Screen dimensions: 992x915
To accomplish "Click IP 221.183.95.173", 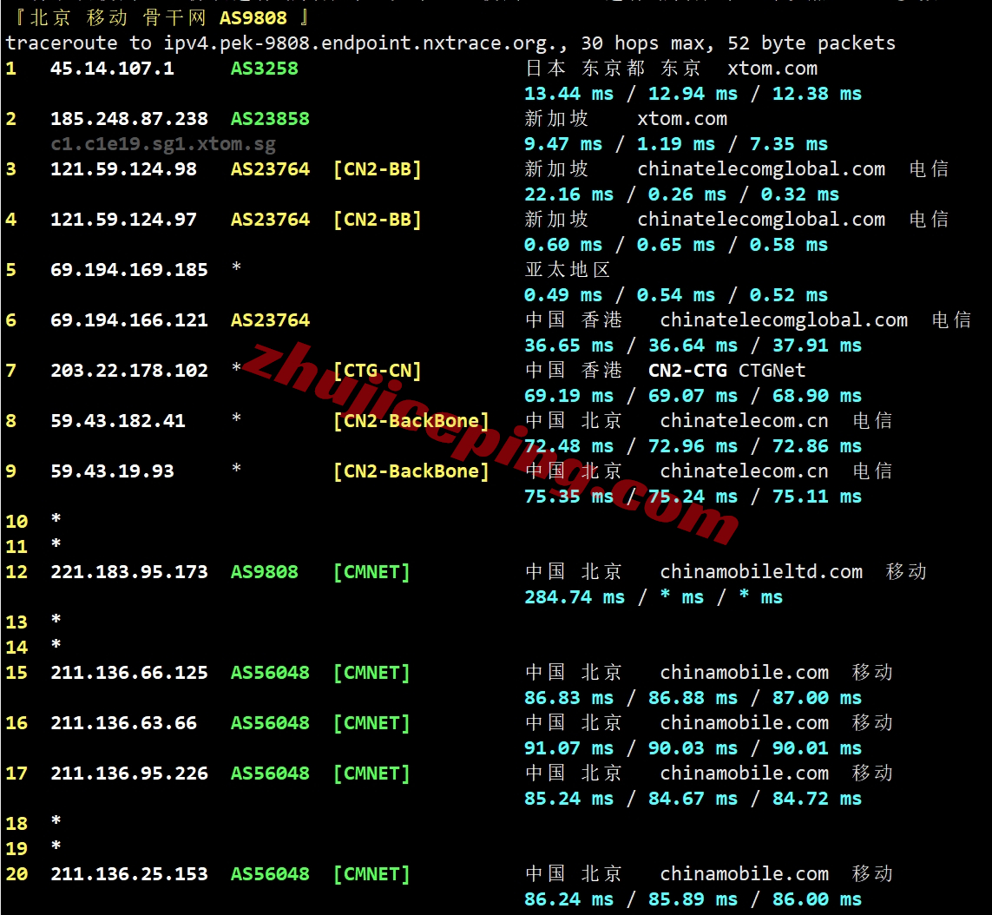I will 129,572.
